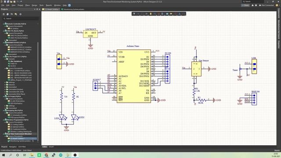Click the Gas Sensor component symbol

[x=196, y=69]
